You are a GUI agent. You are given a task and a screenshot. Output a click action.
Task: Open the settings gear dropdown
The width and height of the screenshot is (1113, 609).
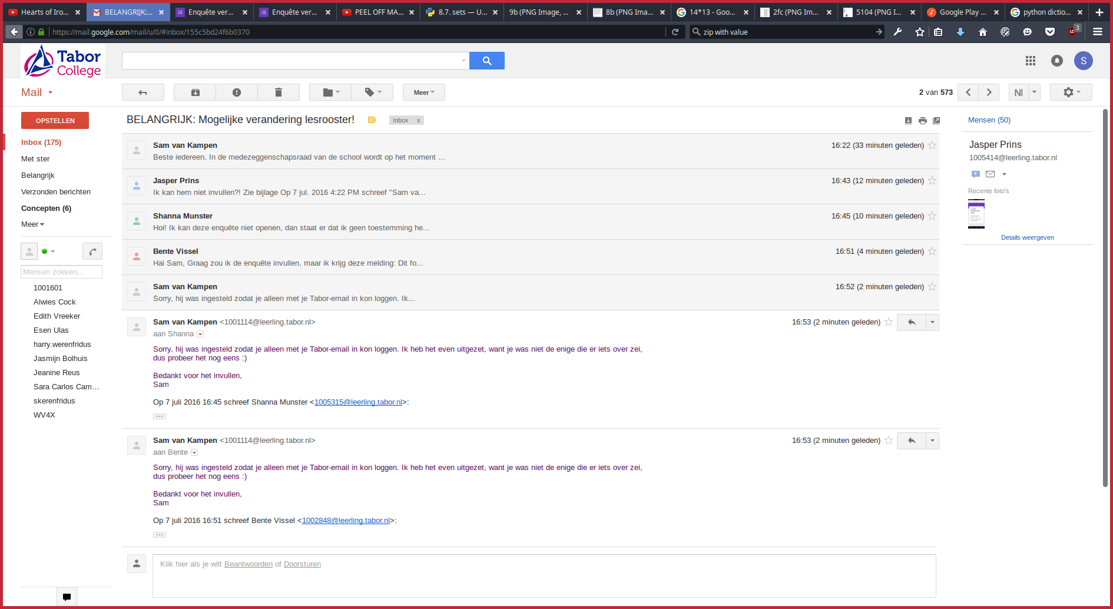click(x=1071, y=92)
